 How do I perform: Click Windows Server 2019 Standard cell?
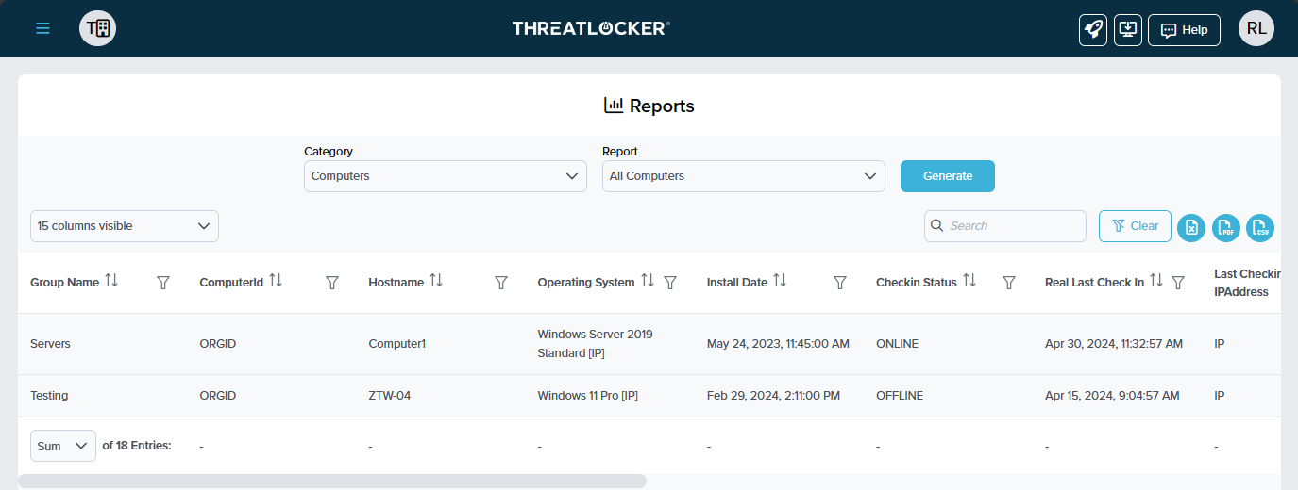(595, 344)
